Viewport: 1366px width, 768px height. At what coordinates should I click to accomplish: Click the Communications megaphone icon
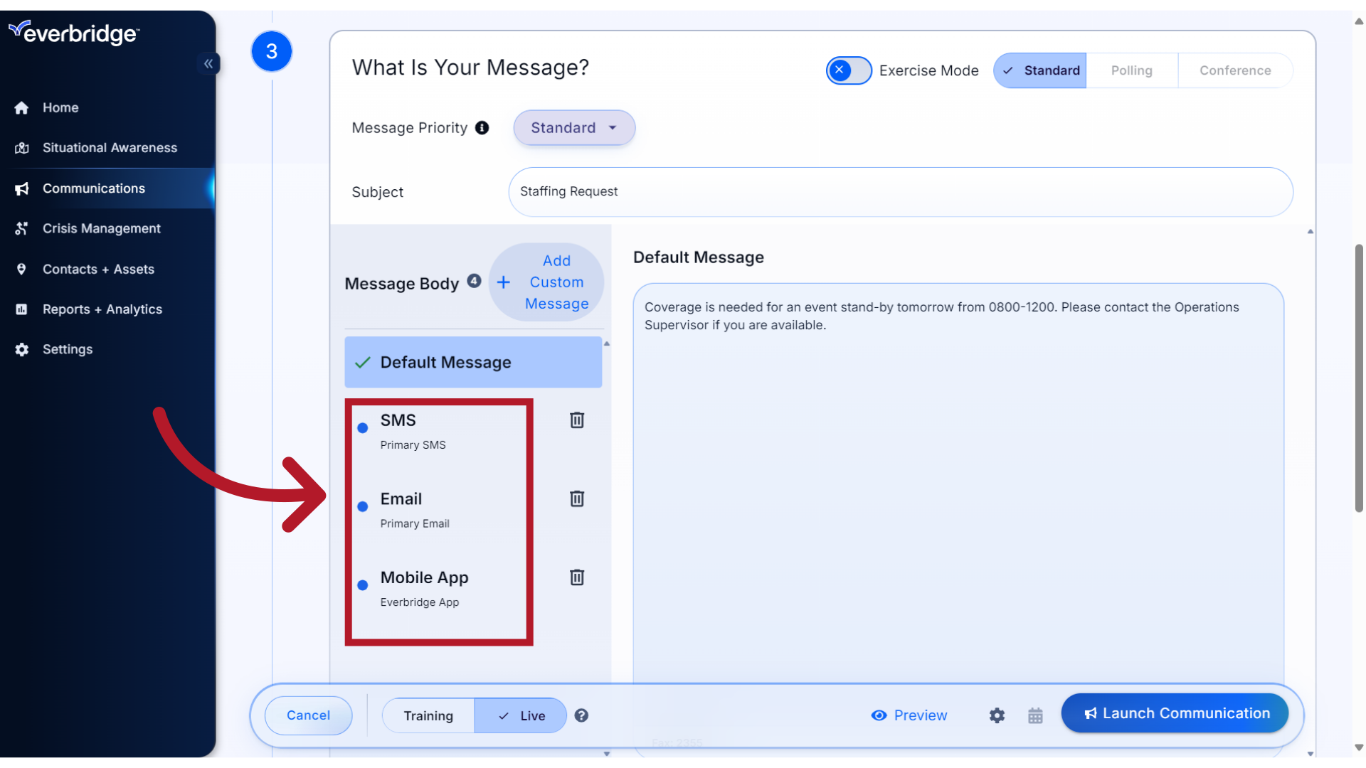click(21, 188)
